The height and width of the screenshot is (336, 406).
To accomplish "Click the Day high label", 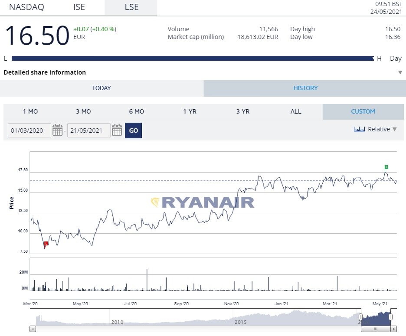I will (302, 29).
